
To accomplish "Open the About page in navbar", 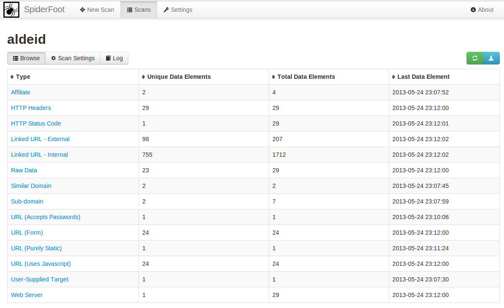I will click(x=482, y=10).
